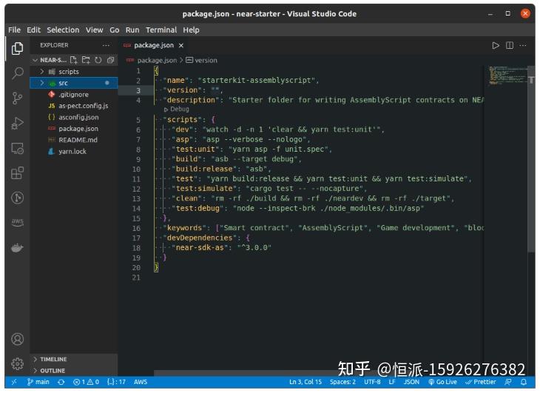Open package.json in the file tree
The image size is (540, 393).
[74, 129]
